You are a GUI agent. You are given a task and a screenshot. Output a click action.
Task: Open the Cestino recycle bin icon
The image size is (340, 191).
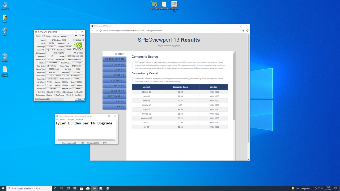coord(5,57)
